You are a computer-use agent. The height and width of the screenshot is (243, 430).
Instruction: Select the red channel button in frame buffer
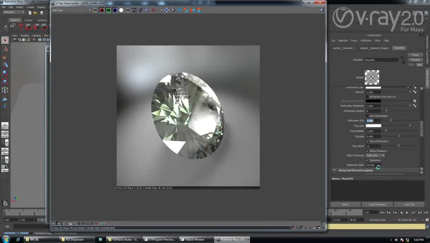coord(102,10)
